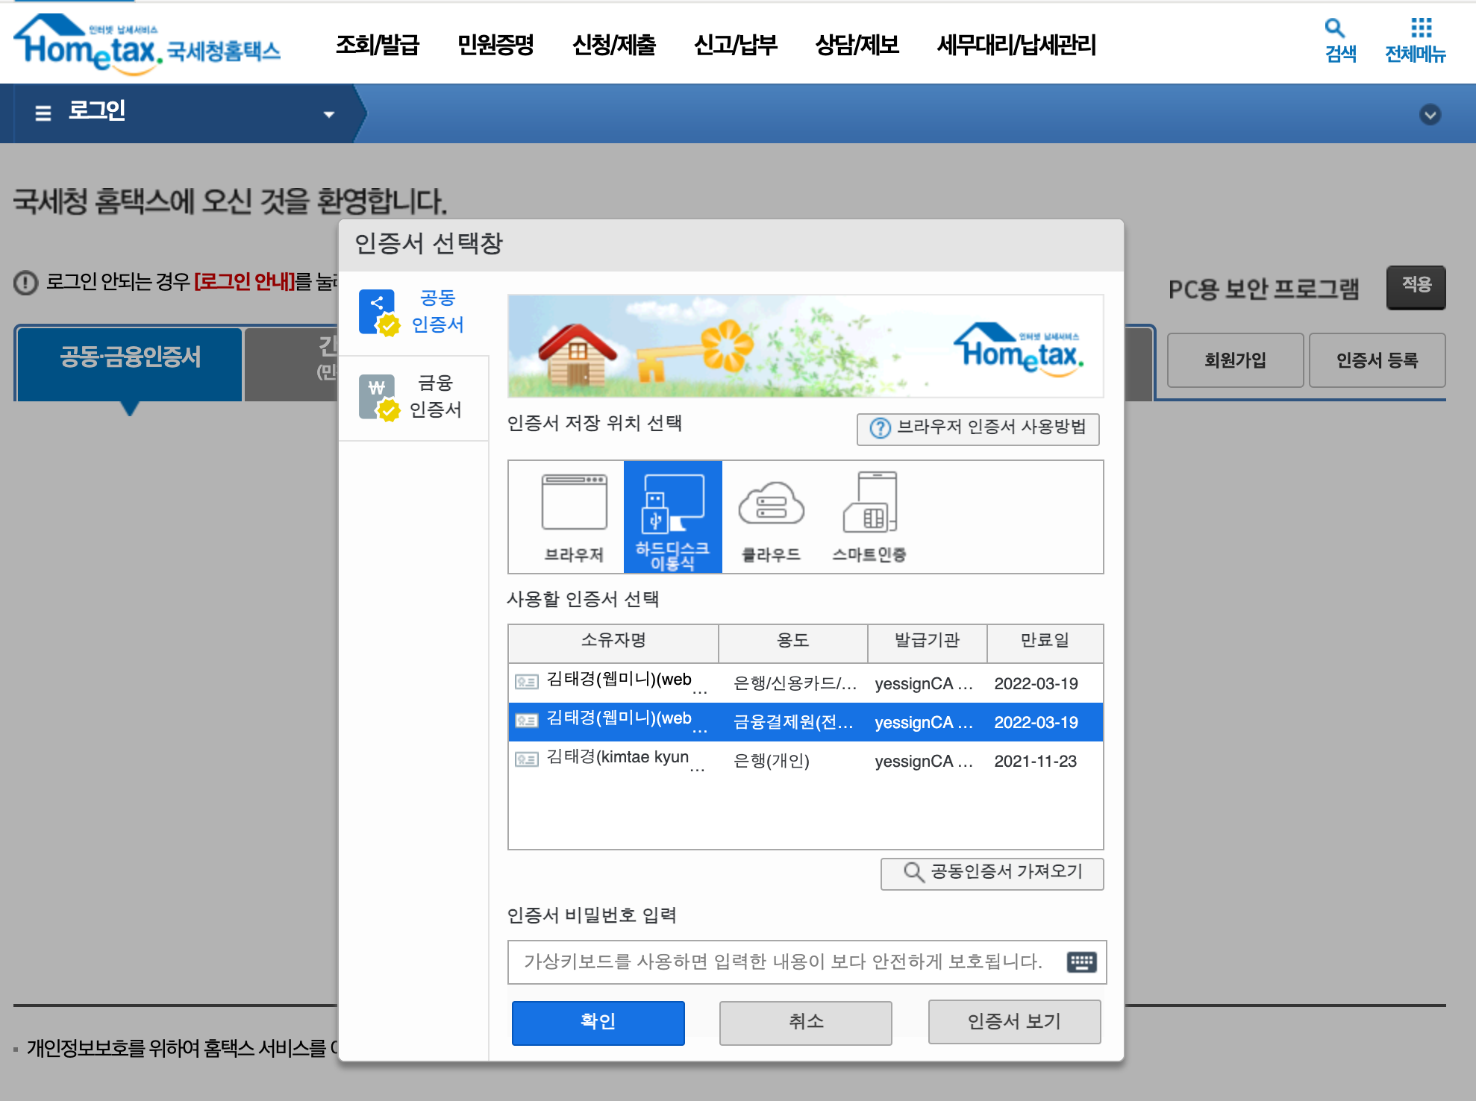
Task: Click the search (검색) magnifier icon
Action: tap(1334, 29)
